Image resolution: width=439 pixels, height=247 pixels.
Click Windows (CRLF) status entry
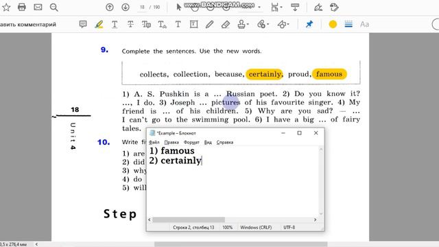pos(256,227)
